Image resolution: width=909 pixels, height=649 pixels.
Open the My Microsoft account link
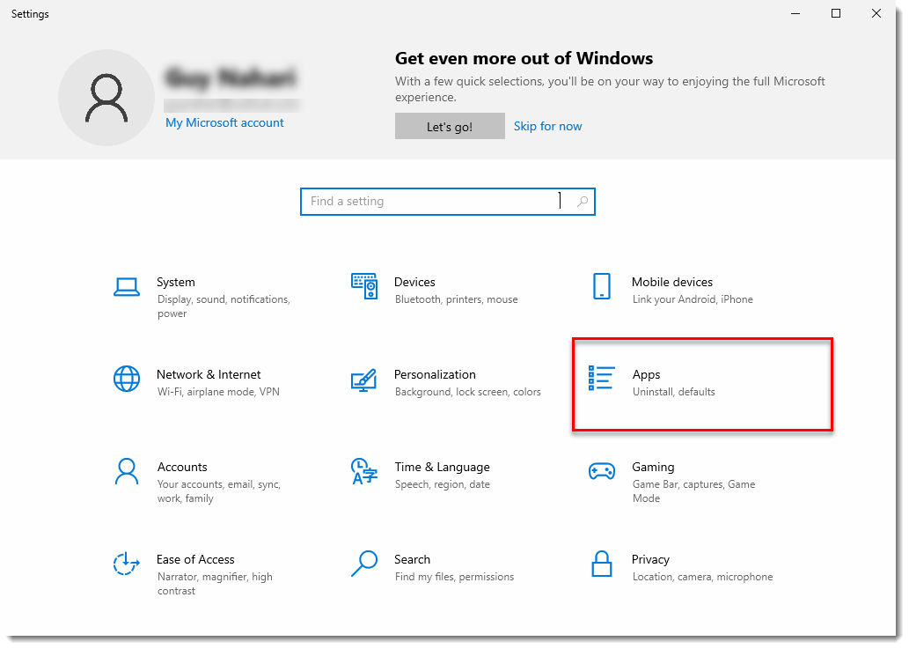tap(224, 123)
